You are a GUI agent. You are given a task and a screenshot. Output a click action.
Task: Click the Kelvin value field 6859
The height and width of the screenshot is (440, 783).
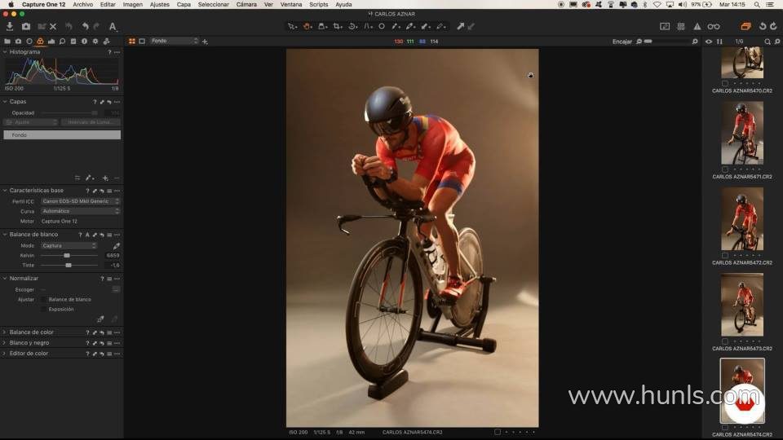[x=113, y=255]
